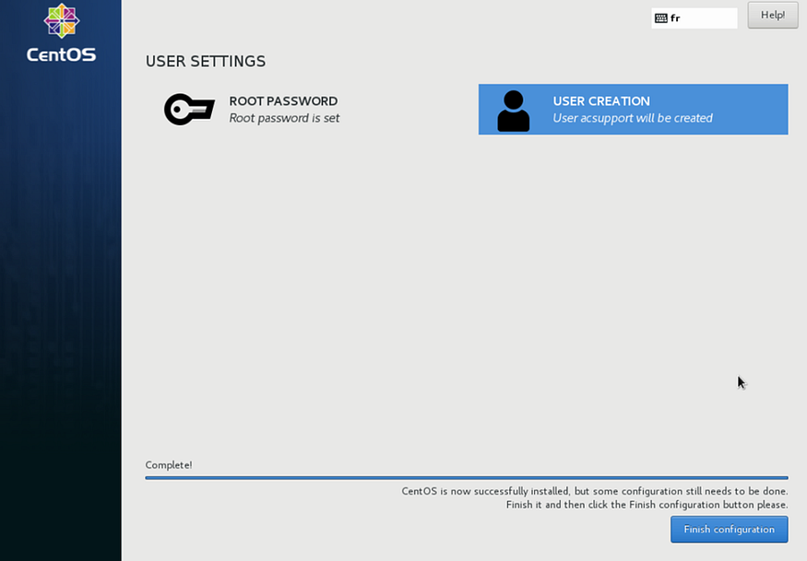807x561 pixels.
Task: Click the installation progress bar
Action: tap(467, 478)
